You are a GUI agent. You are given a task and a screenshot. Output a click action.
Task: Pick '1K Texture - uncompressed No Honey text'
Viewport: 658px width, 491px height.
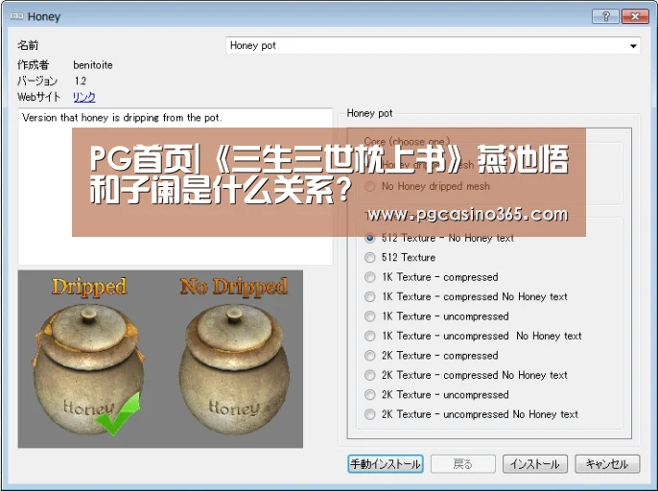click(369, 336)
